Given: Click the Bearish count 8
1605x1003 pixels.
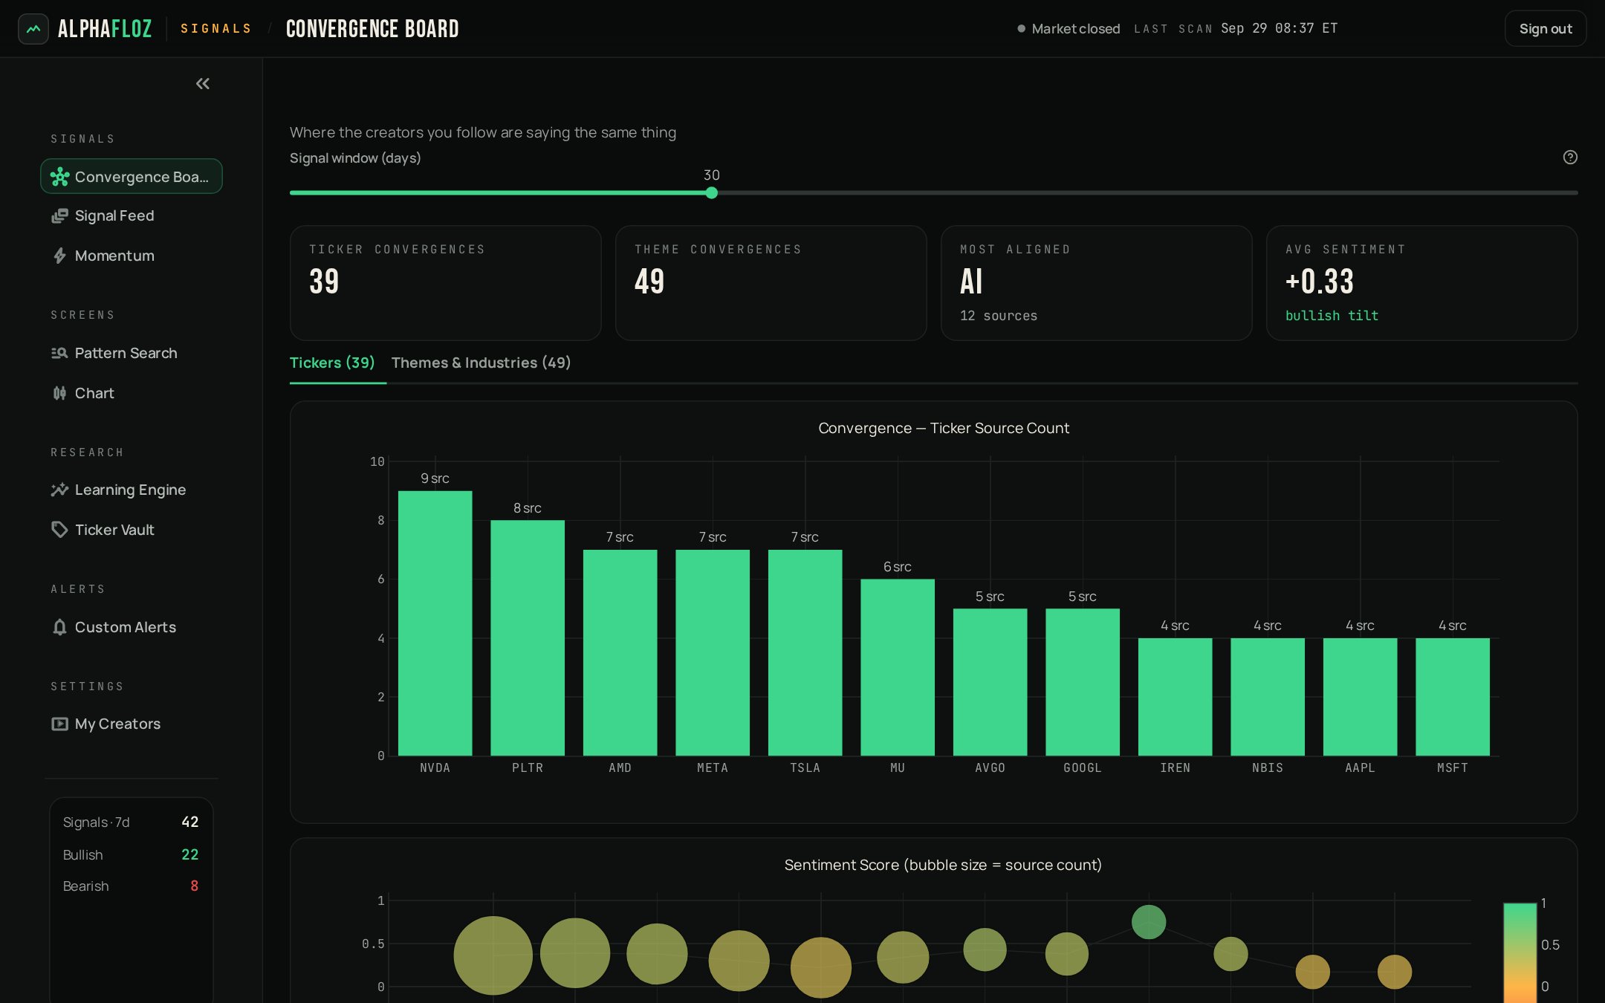Looking at the screenshot, I should (x=195, y=886).
